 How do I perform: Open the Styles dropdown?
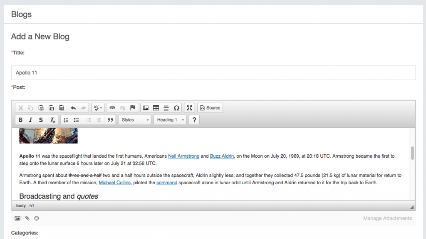click(x=134, y=119)
